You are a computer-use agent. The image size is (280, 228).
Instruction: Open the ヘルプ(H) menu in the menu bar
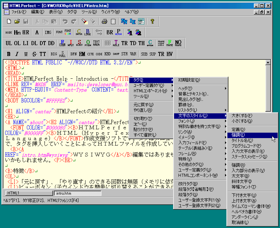click(x=132, y=12)
